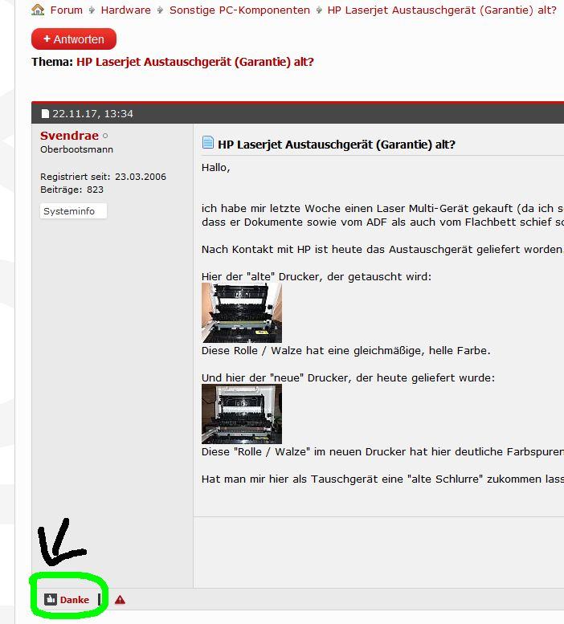Click the text 'Oberbootsmann' user rank

(77, 149)
